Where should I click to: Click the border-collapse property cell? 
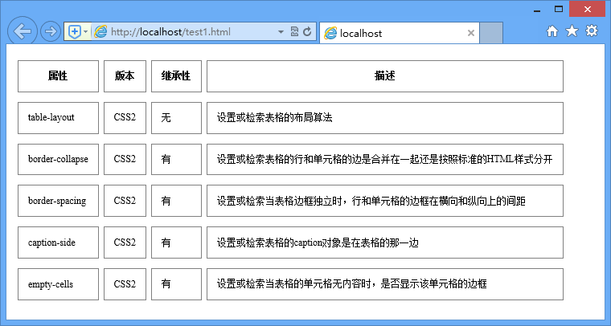(x=58, y=159)
